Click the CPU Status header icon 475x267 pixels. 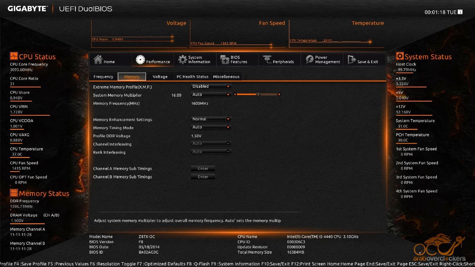point(14,56)
